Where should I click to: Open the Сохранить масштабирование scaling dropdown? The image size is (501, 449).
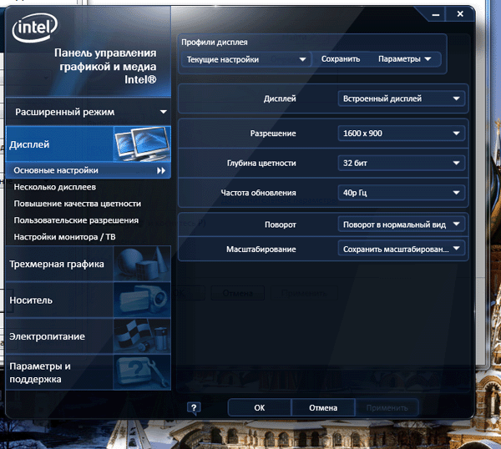402,249
